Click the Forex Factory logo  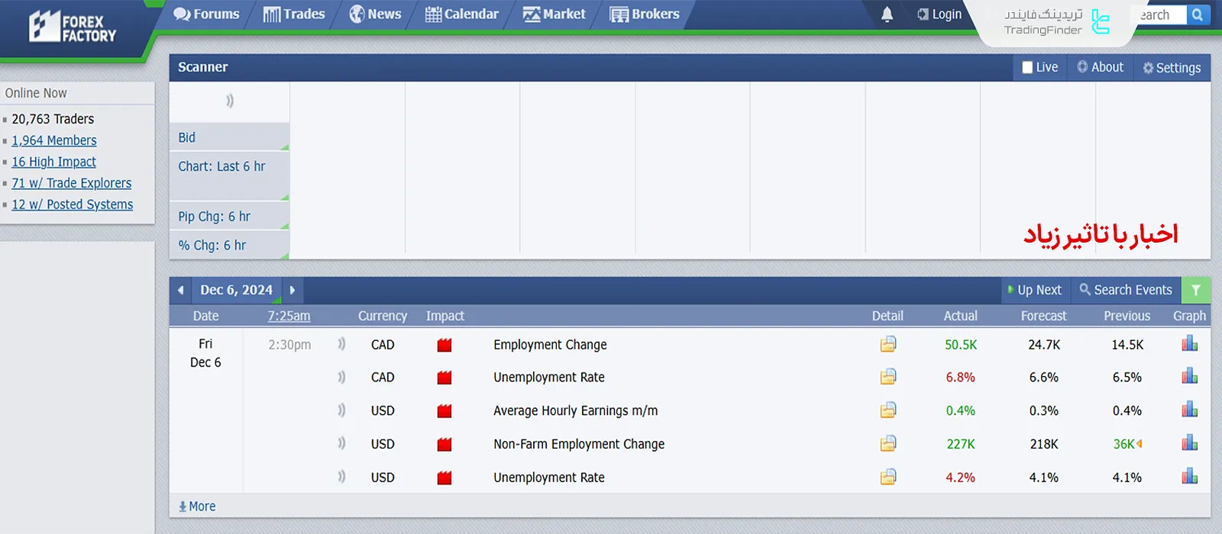[73, 27]
